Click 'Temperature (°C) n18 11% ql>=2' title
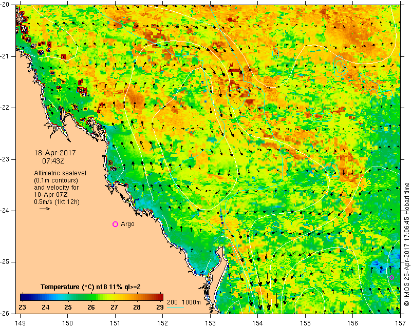This screenshot has height=328, width=411. [x=90, y=287]
